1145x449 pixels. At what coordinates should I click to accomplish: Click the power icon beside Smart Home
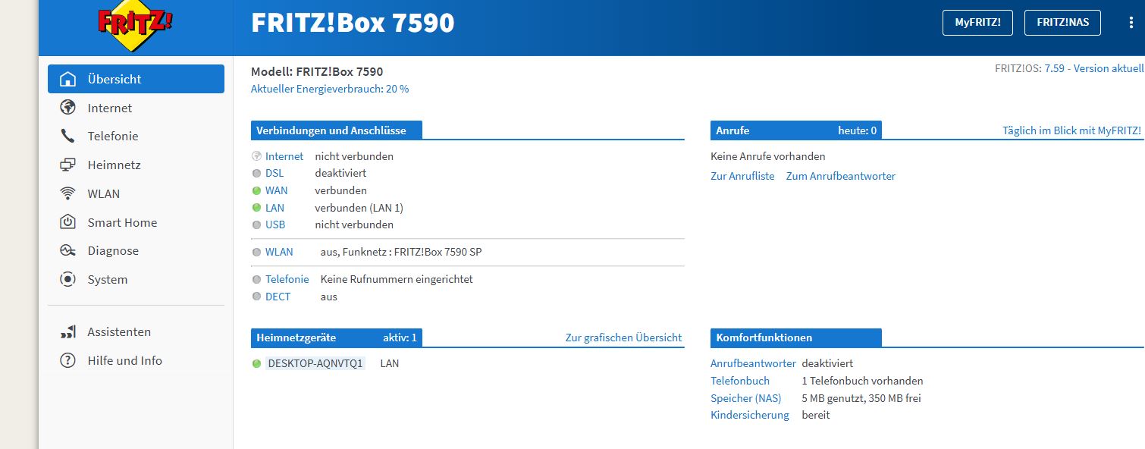tap(68, 222)
